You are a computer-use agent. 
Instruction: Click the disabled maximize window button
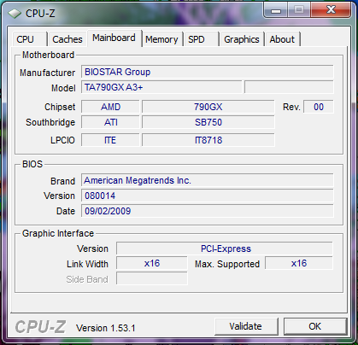pos(299,10)
